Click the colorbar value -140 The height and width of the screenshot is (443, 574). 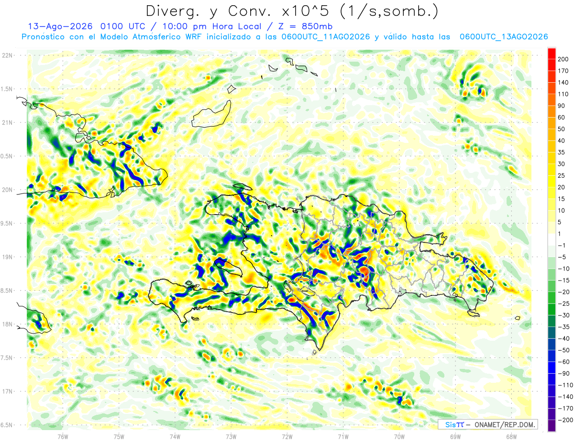(x=566, y=397)
